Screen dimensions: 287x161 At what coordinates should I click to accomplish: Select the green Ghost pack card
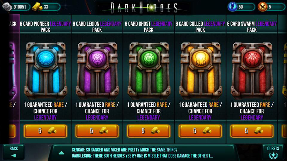click(149, 70)
